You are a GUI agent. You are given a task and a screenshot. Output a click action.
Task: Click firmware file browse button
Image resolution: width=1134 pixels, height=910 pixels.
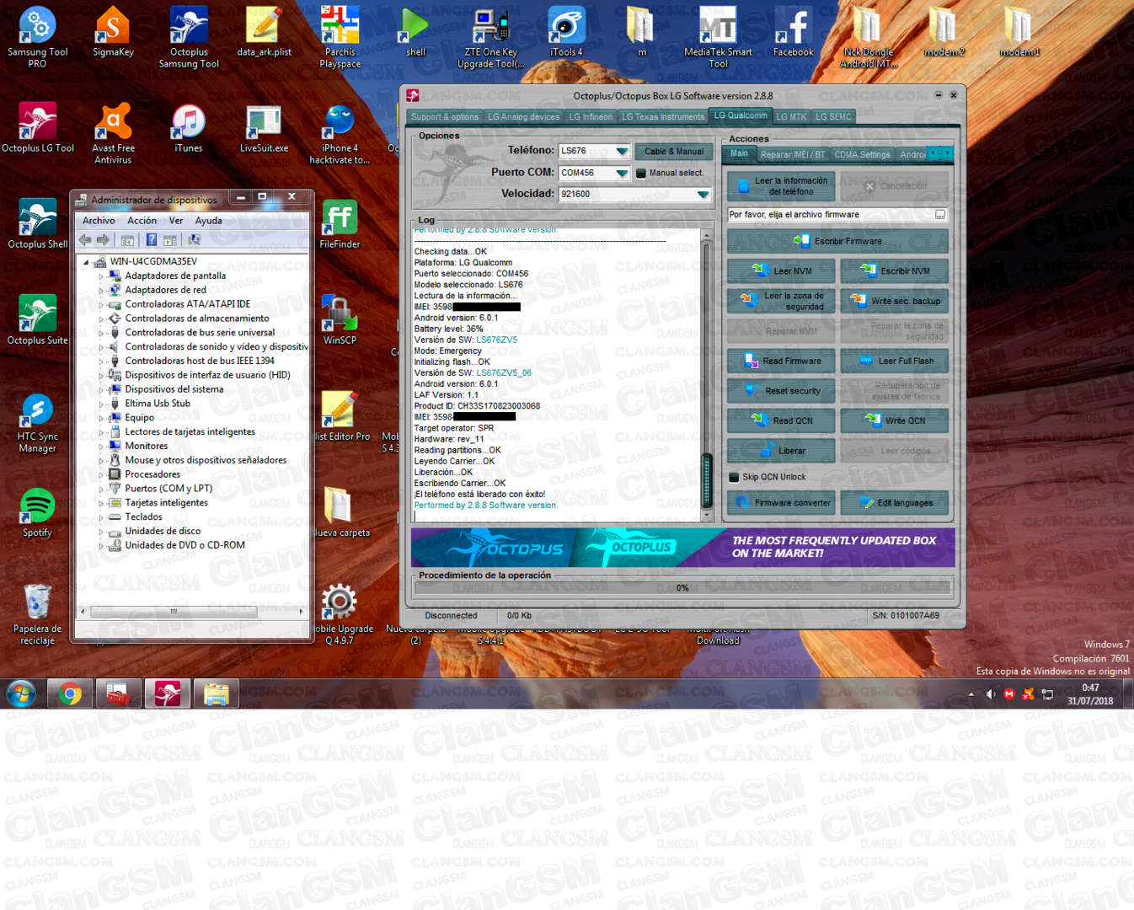click(940, 215)
